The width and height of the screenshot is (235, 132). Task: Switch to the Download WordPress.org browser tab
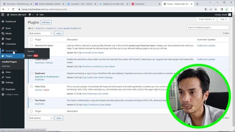tap(17, 4)
